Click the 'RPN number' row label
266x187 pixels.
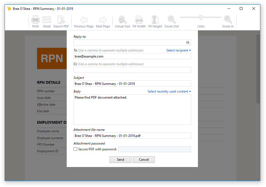pos(46,91)
